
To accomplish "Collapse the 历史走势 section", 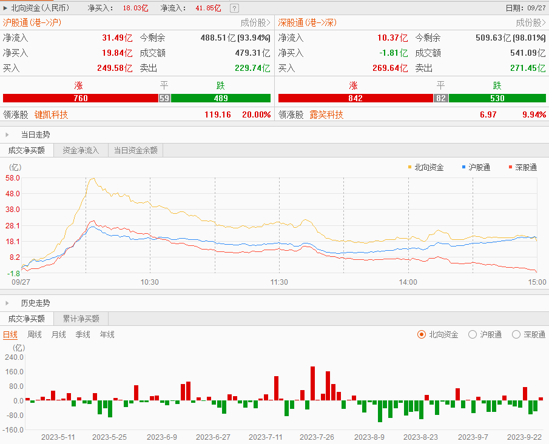I will [7, 303].
